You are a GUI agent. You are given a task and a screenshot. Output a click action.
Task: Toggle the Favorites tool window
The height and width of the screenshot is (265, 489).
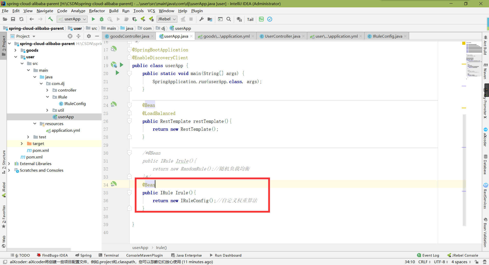click(4, 217)
